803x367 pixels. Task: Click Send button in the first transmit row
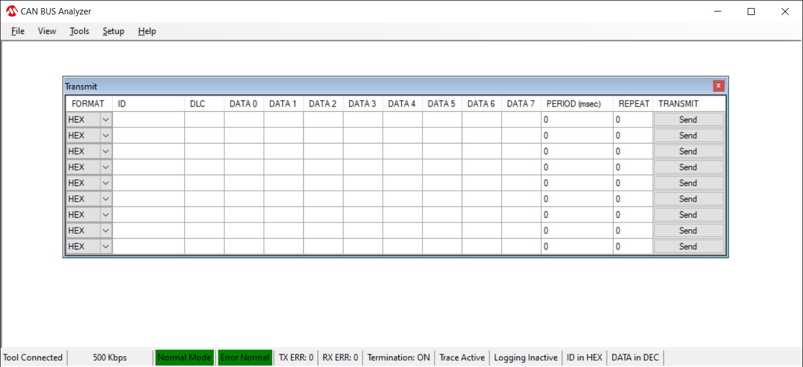tap(688, 120)
